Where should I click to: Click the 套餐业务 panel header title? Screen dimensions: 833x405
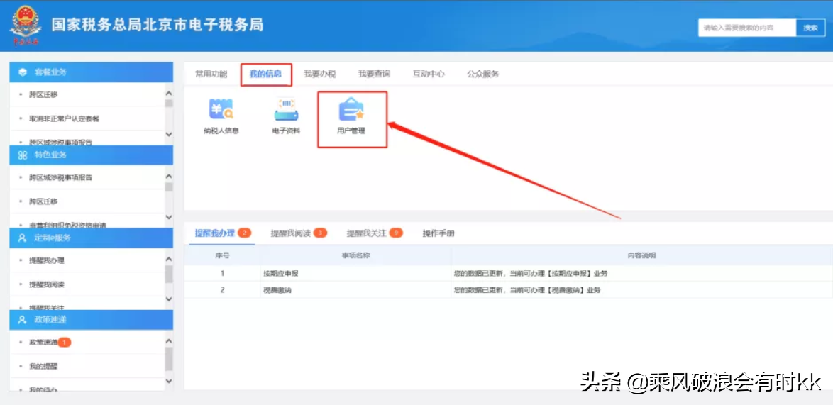pos(50,72)
